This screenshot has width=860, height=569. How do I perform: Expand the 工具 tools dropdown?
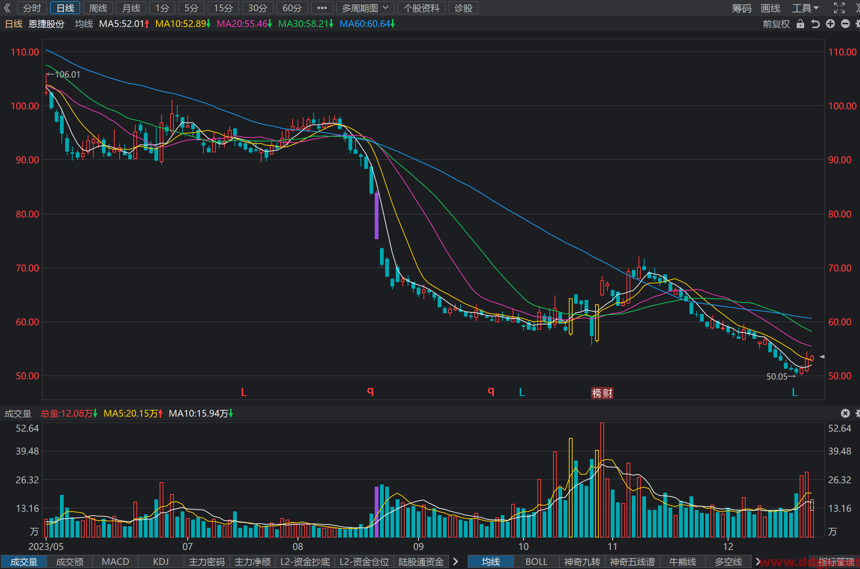point(806,8)
